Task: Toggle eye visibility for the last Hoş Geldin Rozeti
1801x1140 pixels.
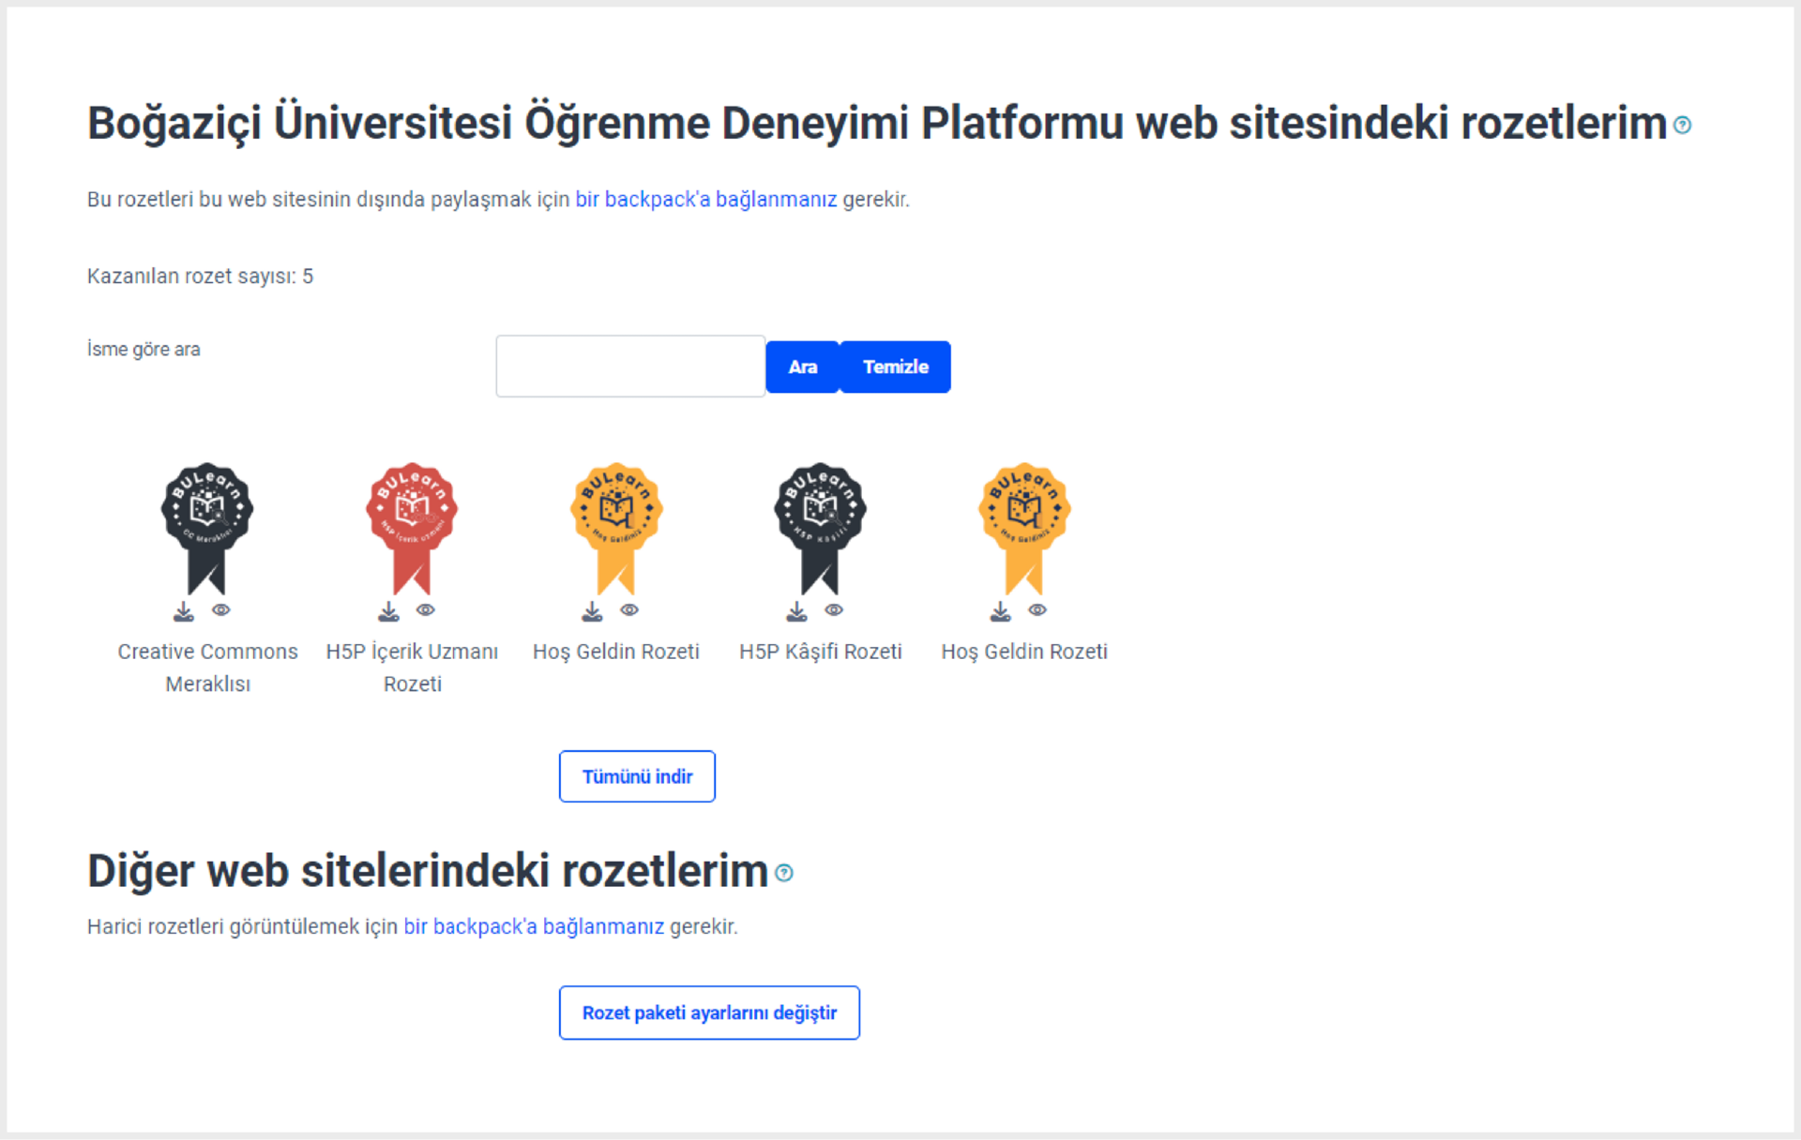Action: (x=1037, y=609)
